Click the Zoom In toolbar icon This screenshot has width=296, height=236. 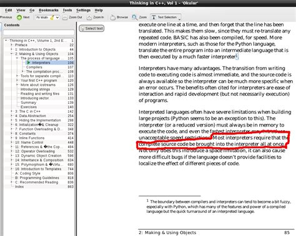(x=89, y=18)
